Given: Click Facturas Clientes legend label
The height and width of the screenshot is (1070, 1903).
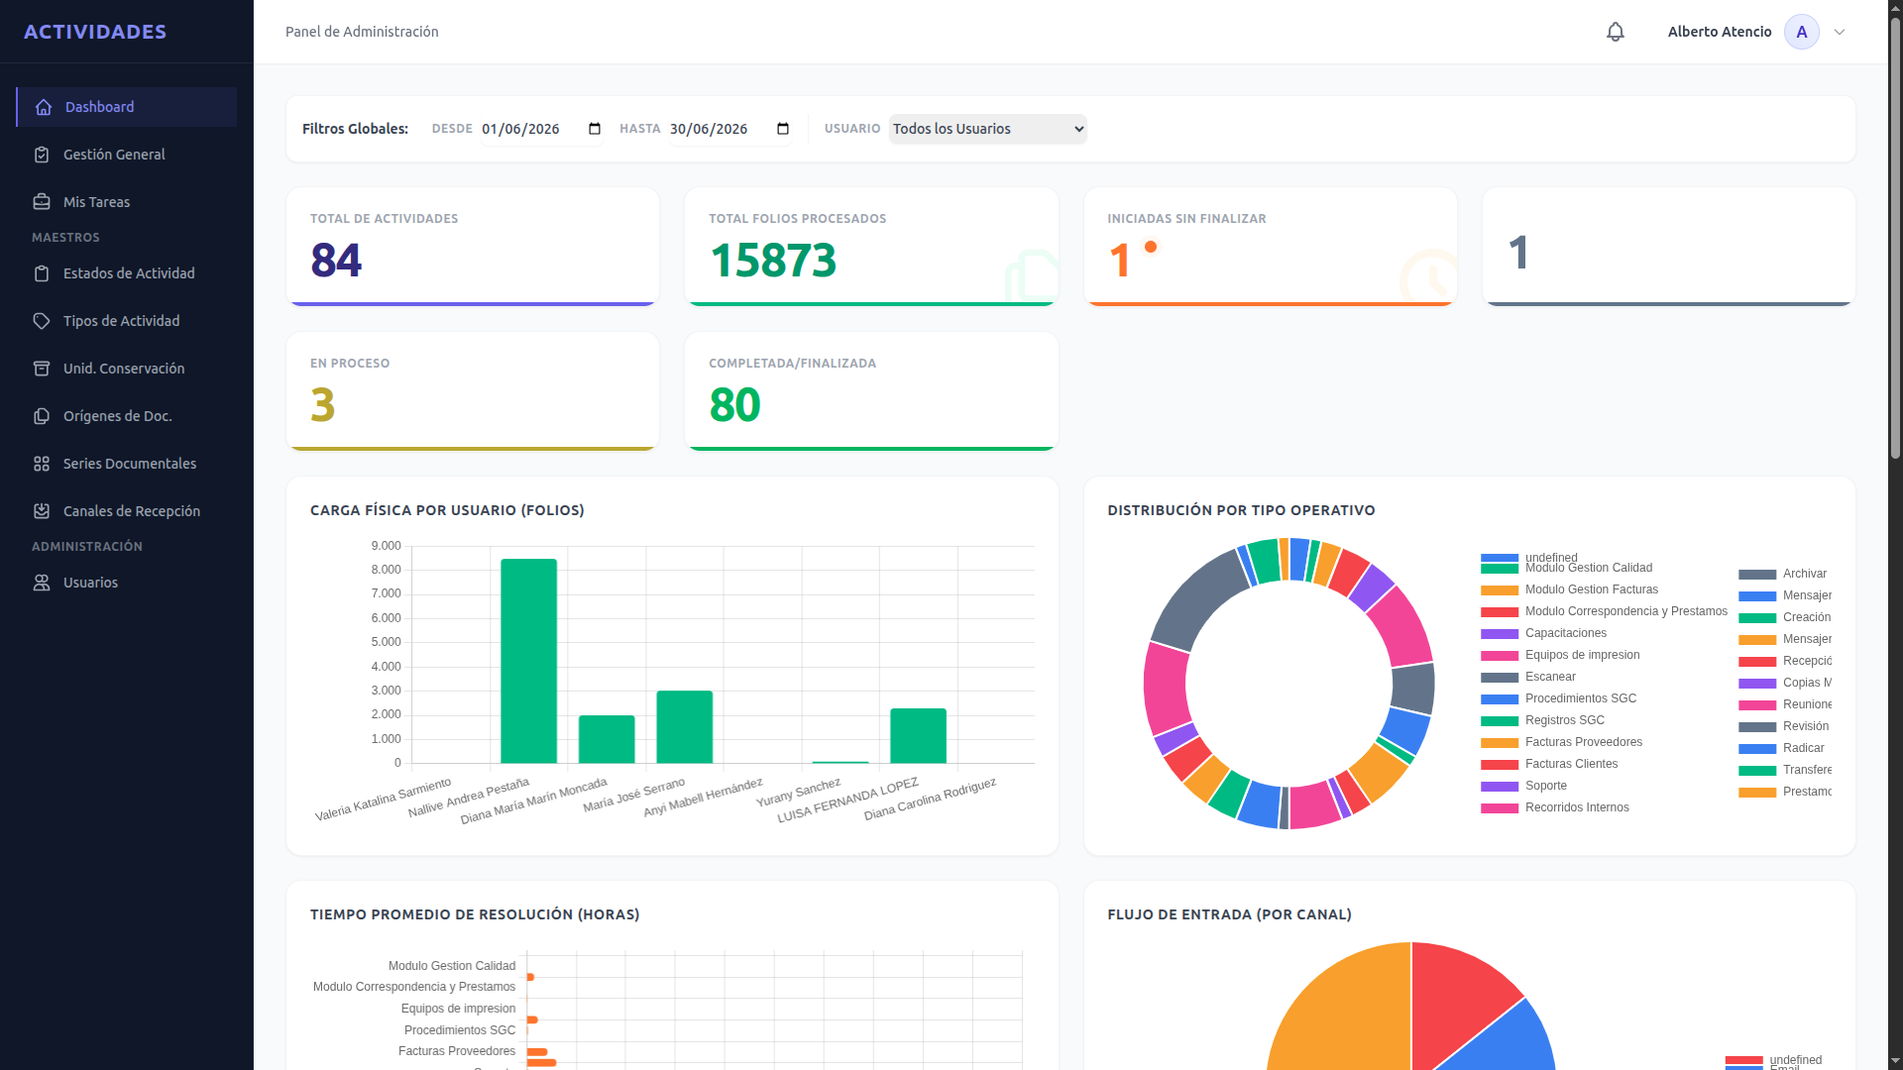Looking at the screenshot, I should point(1571,764).
